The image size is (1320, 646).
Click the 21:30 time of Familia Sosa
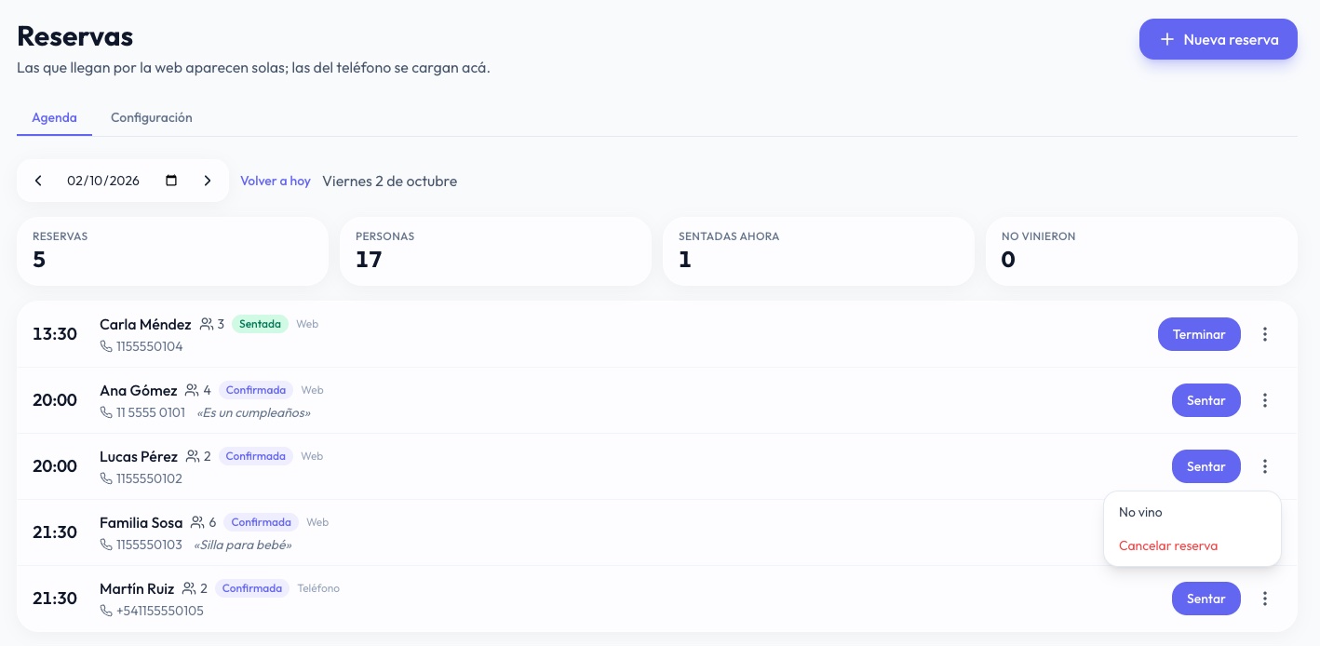[x=55, y=532]
